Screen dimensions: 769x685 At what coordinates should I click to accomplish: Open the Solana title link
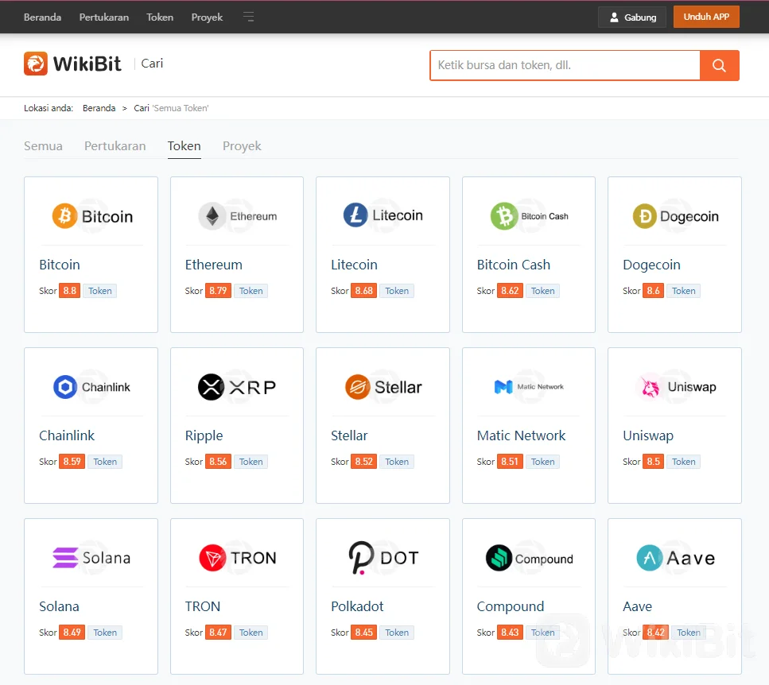pos(59,606)
